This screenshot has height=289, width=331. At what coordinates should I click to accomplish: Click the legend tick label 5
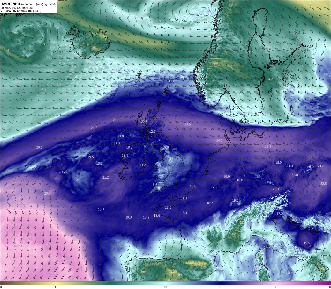point(110,287)
